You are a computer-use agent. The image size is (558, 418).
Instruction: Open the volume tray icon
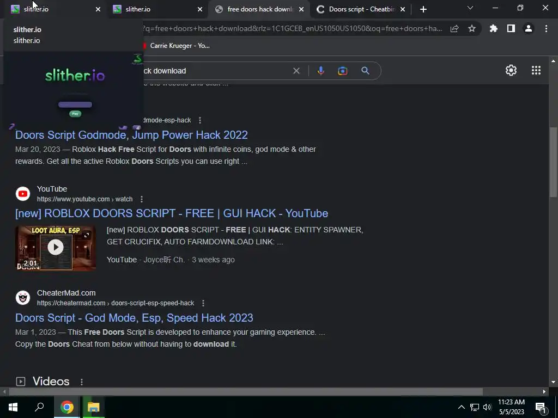click(x=487, y=407)
